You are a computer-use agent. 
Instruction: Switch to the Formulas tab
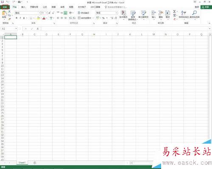point(45,7)
